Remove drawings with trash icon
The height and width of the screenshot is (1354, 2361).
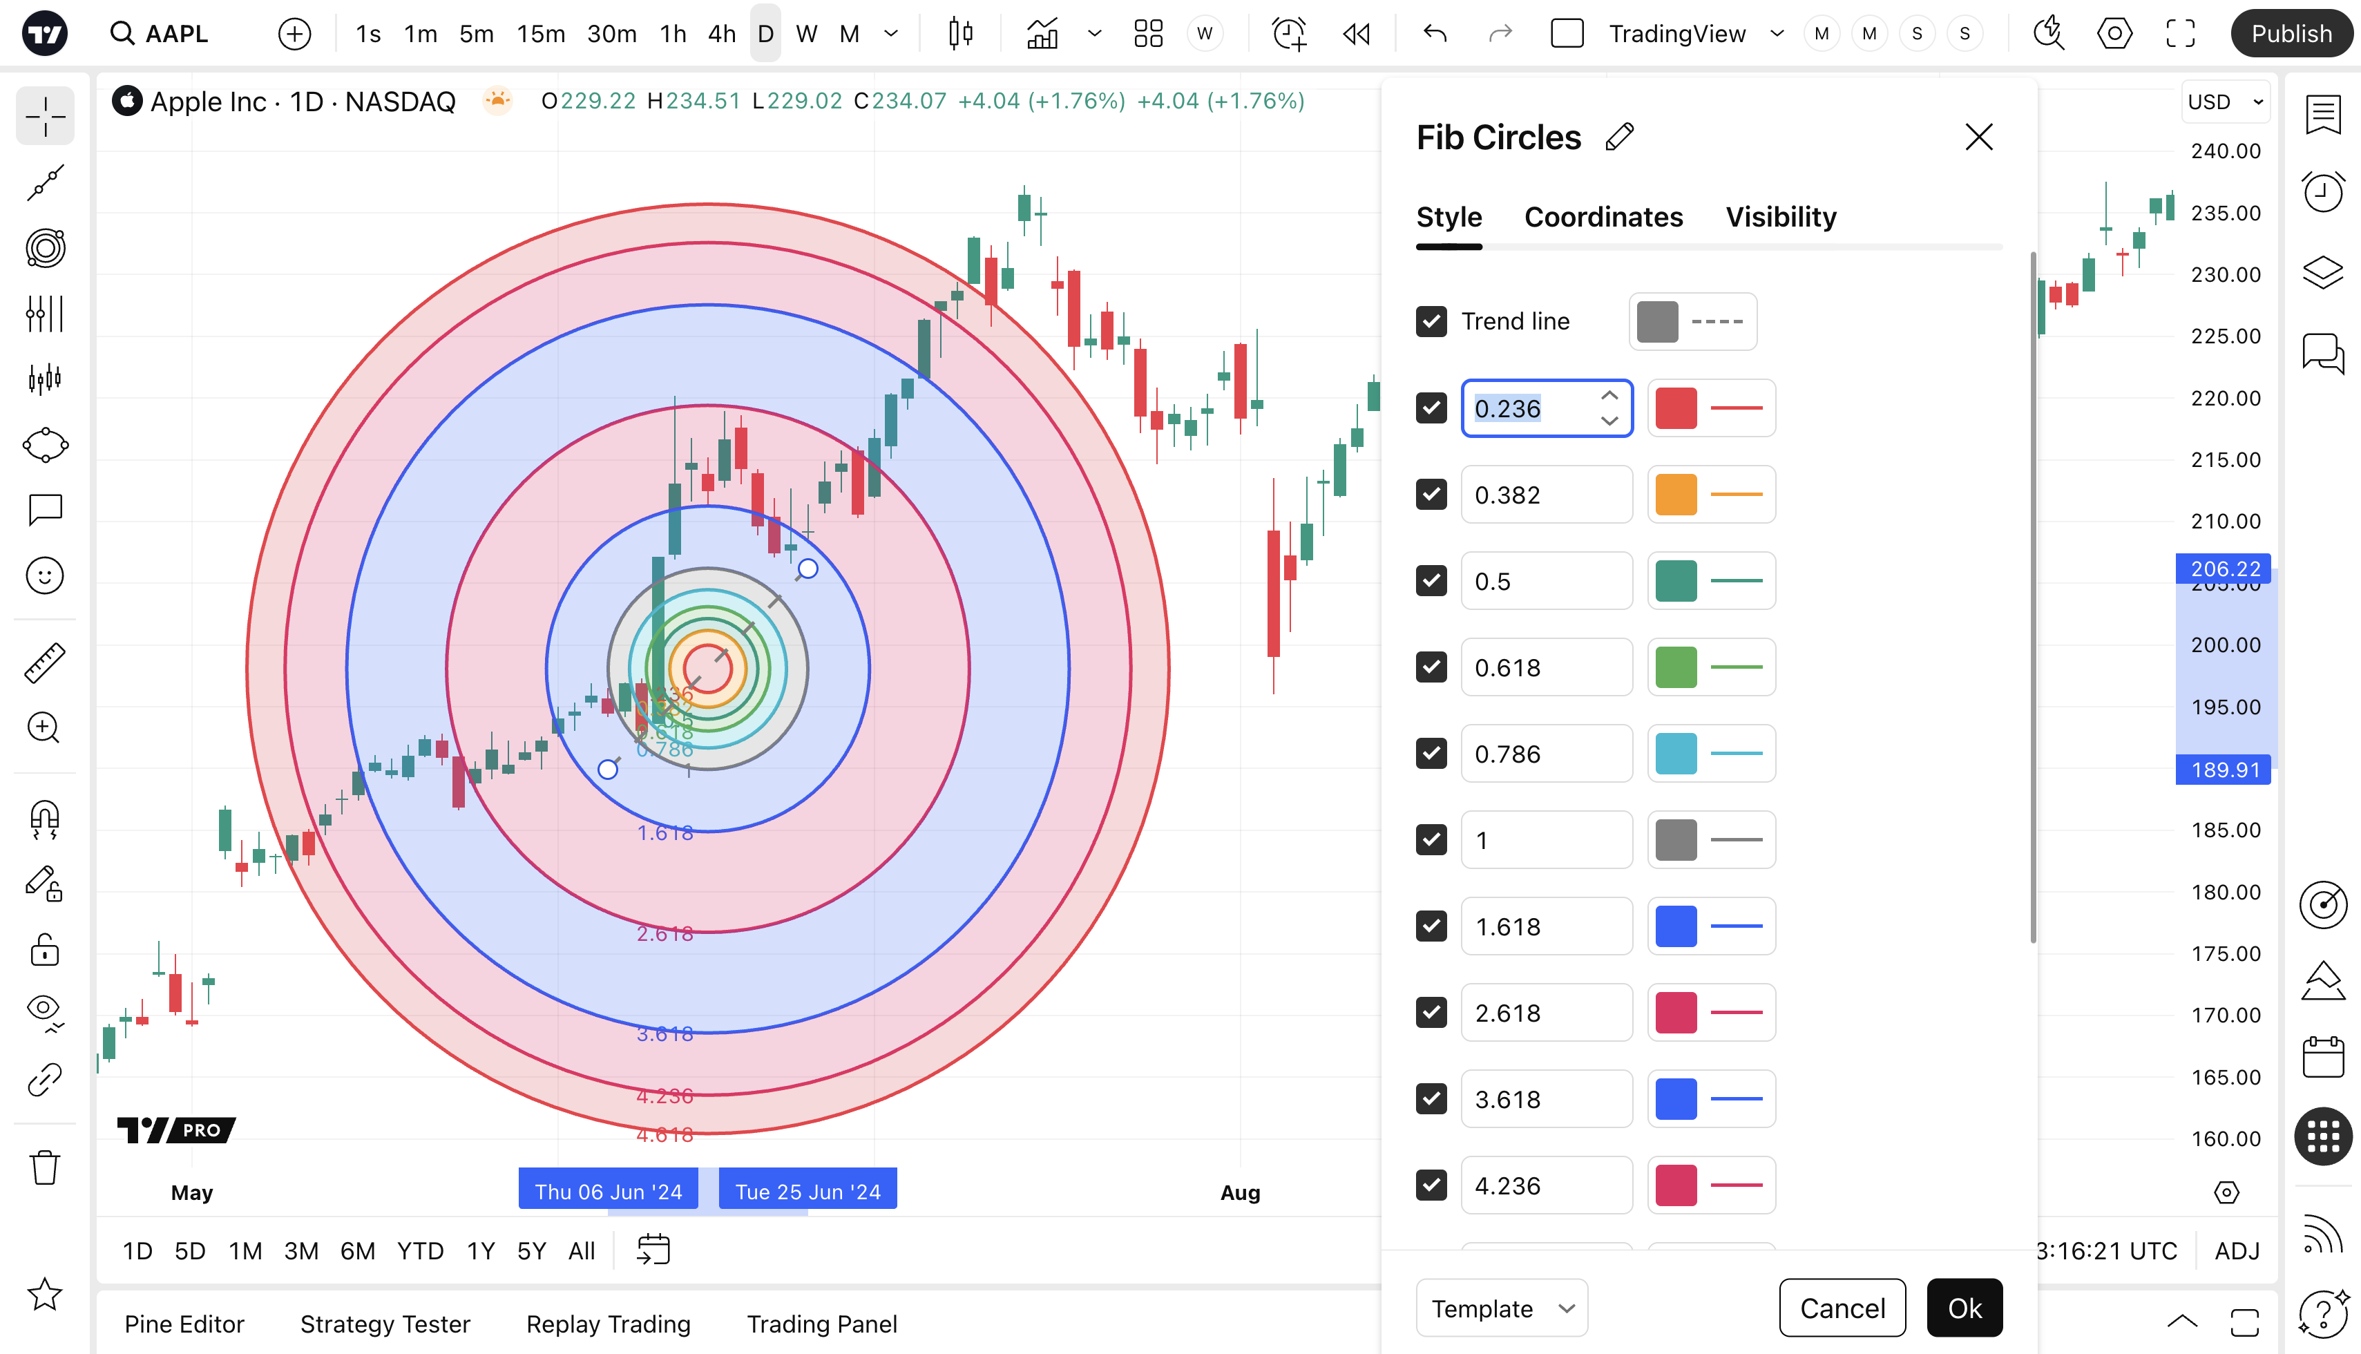click(x=45, y=1167)
